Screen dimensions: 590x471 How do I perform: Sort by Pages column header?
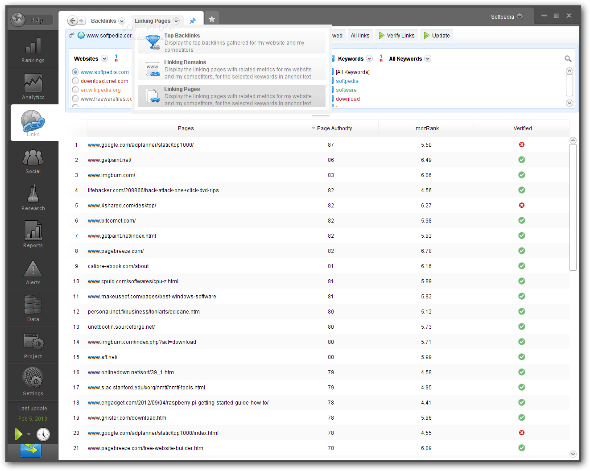pyautogui.click(x=186, y=128)
